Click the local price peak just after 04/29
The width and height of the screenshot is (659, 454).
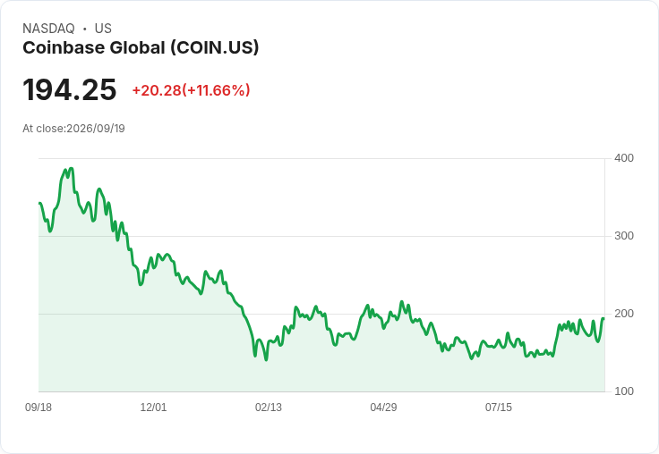tap(402, 302)
